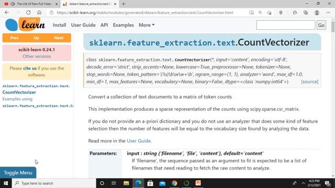Focus the scikit-learn search input field

coord(286,25)
